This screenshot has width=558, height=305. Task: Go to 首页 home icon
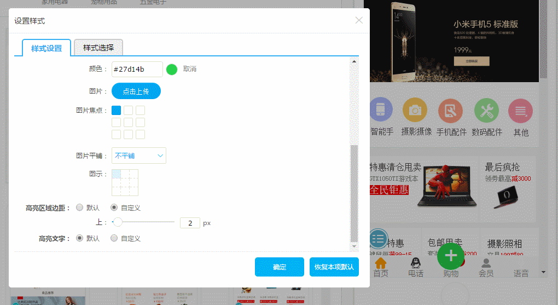381,263
